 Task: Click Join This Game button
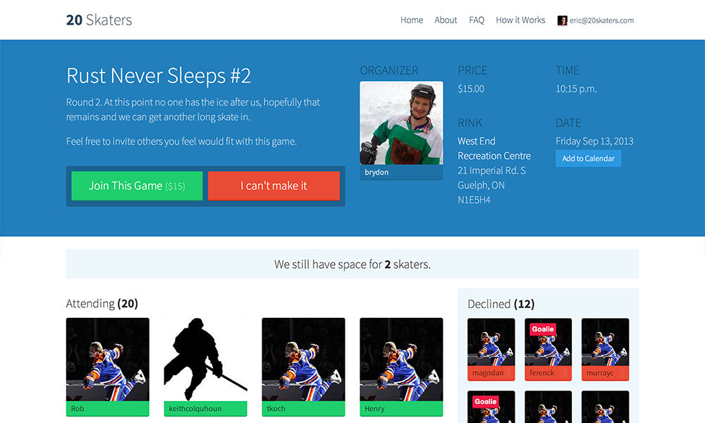(137, 185)
